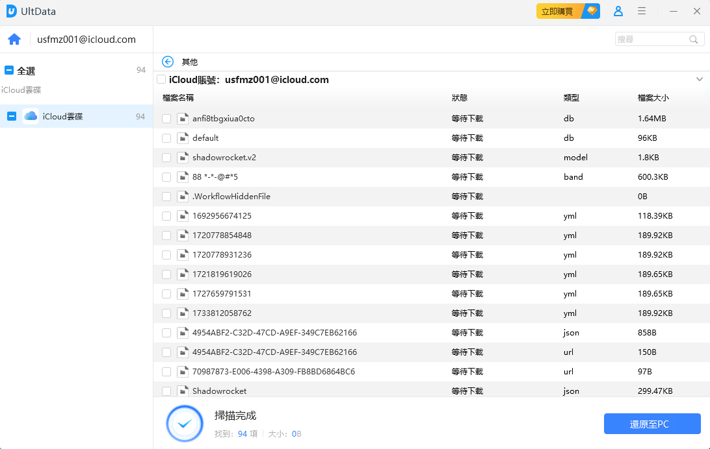Click the blue checkmark scan-complete icon
The width and height of the screenshot is (710, 449).
[x=185, y=423]
